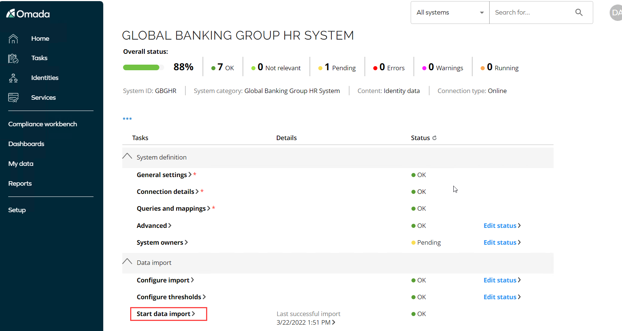Screen dimensions: 622x331
Task: Open Services via the card icon
Action: click(x=13, y=98)
